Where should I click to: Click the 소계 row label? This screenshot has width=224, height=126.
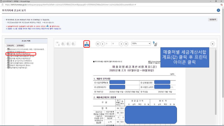(110, 122)
